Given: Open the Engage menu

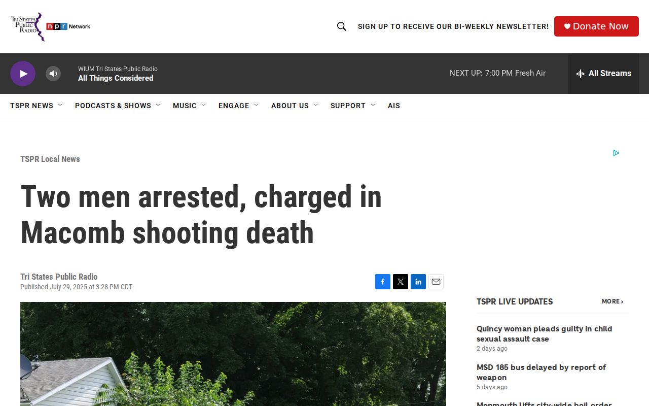Looking at the screenshot, I should [x=234, y=106].
